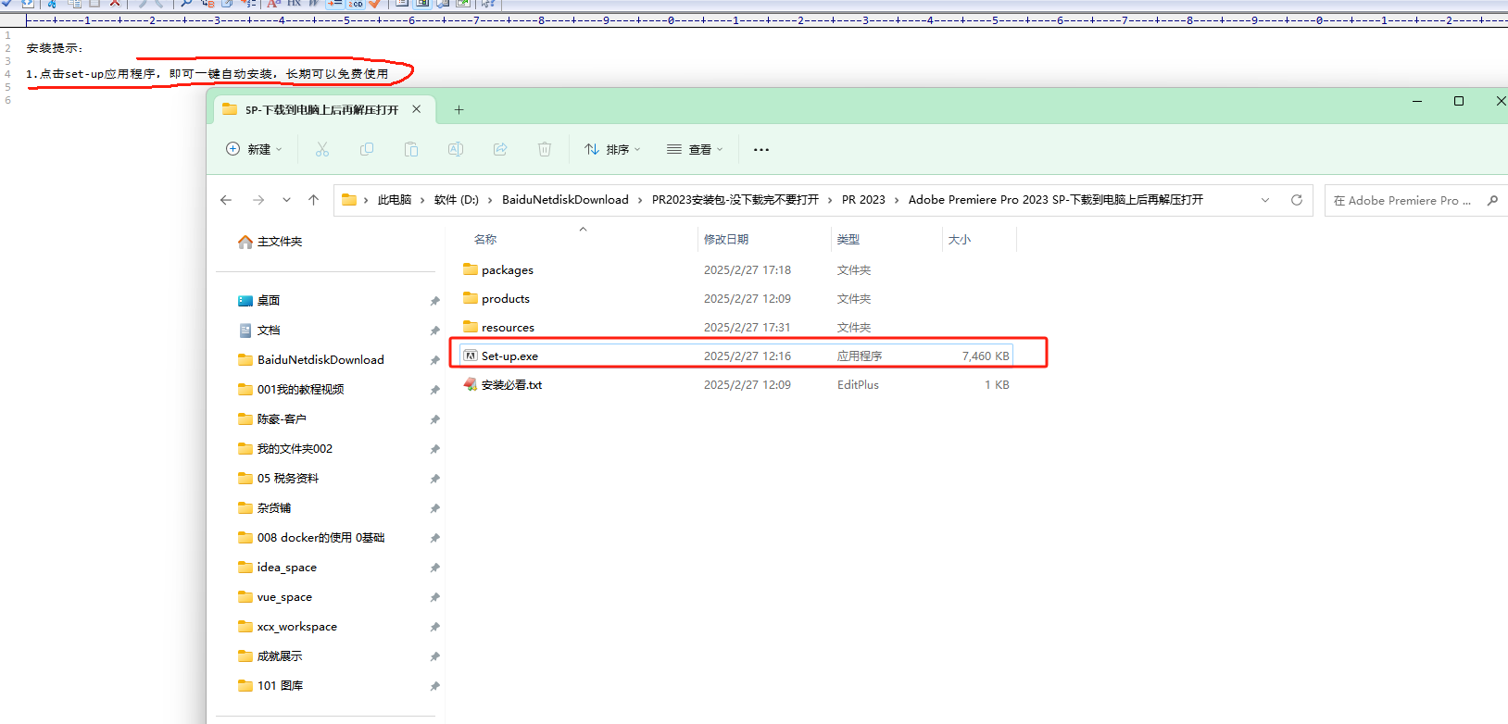
Task: Click the pin icon beside 101 图库
Action: point(434,686)
